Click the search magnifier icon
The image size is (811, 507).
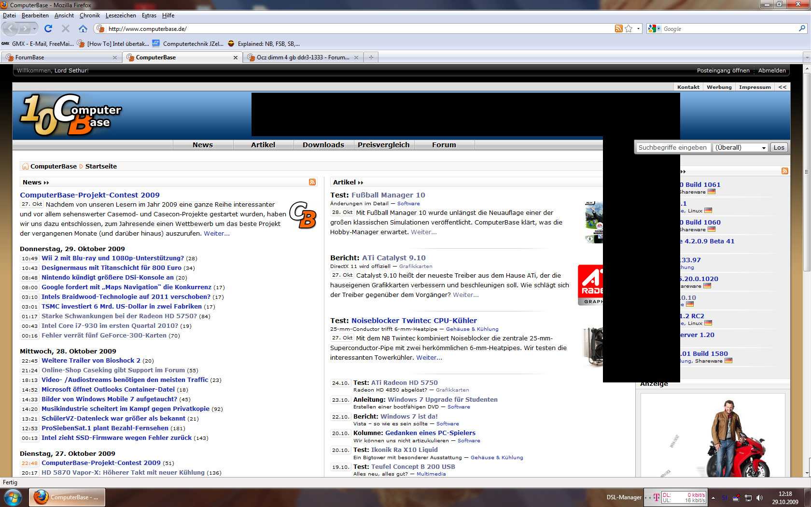[802, 29]
